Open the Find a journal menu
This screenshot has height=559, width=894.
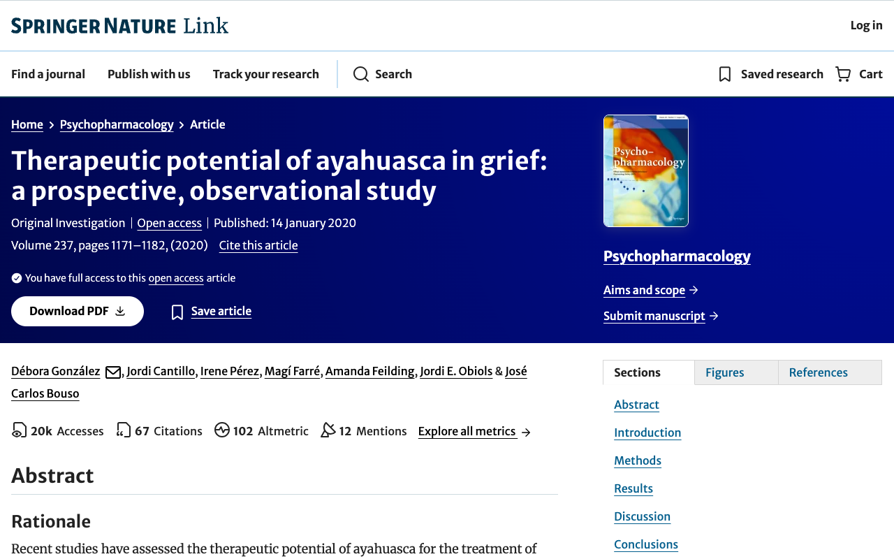pyautogui.click(x=48, y=74)
